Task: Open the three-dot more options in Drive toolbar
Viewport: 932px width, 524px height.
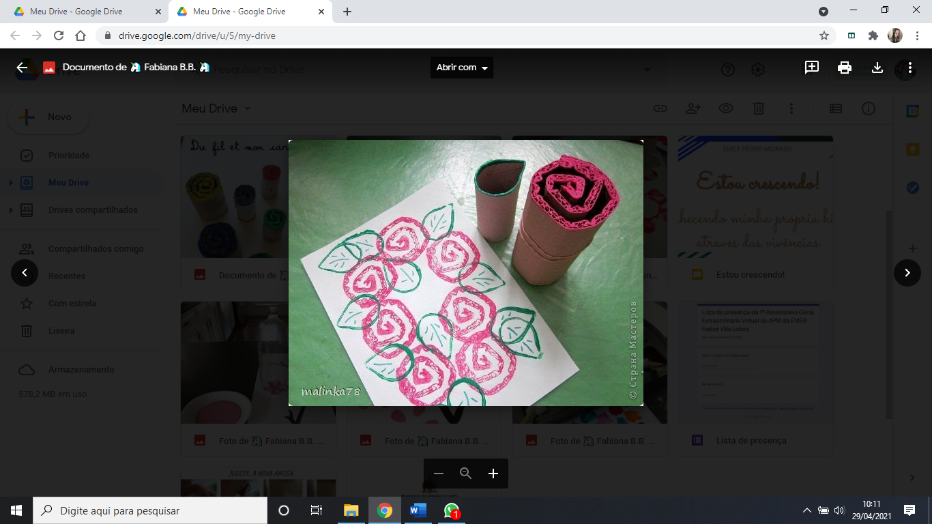Action: 791,108
